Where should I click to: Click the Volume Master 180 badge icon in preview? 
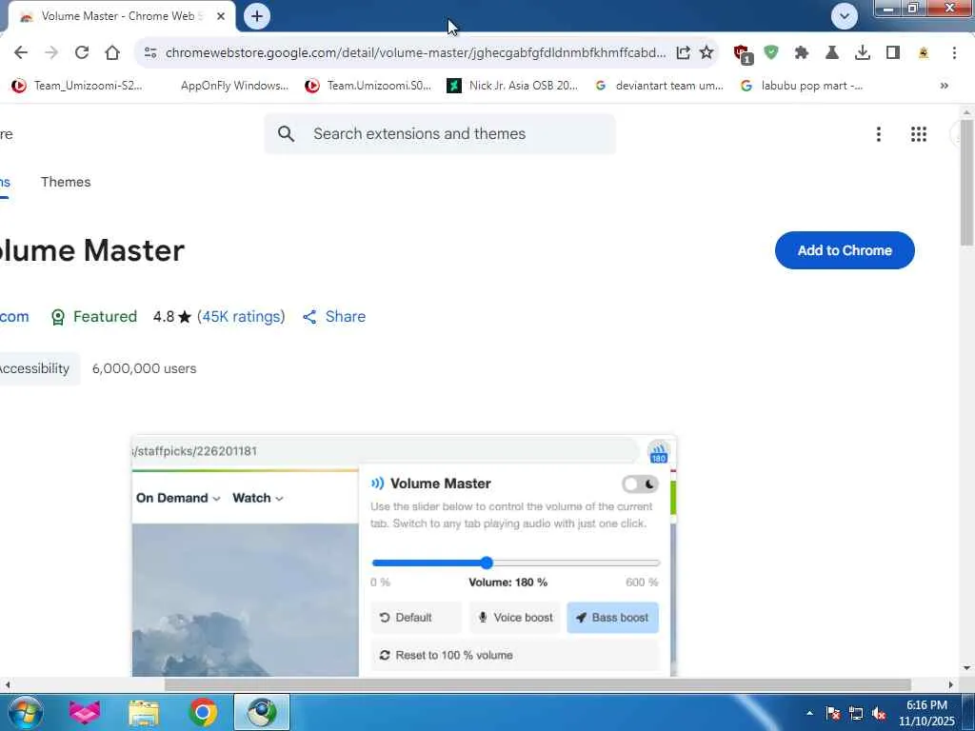(x=659, y=452)
